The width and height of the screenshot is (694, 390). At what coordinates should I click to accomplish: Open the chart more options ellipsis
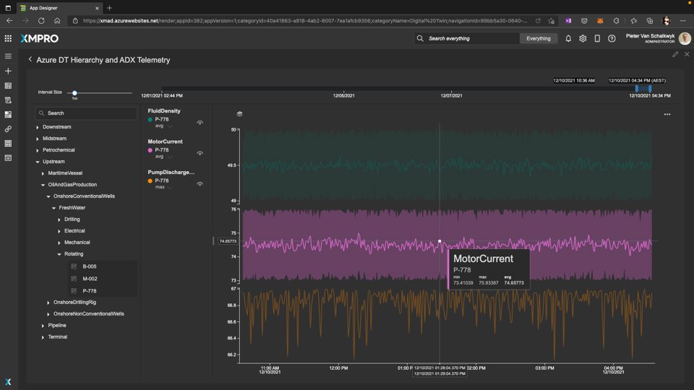[x=667, y=114]
